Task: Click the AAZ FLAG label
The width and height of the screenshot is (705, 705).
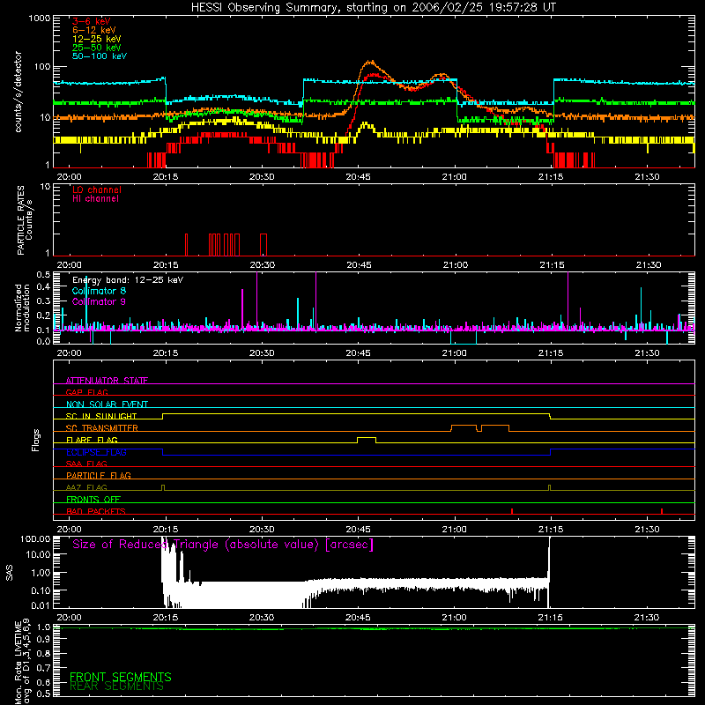Action: 86,487
